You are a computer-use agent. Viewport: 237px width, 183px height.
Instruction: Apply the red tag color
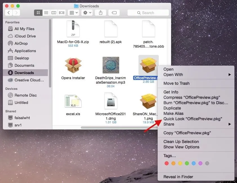click(167, 163)
